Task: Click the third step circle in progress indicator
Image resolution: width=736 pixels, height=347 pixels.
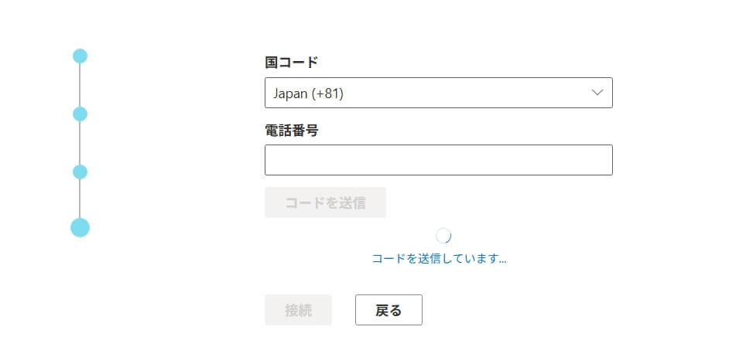Action: (80, 172)
